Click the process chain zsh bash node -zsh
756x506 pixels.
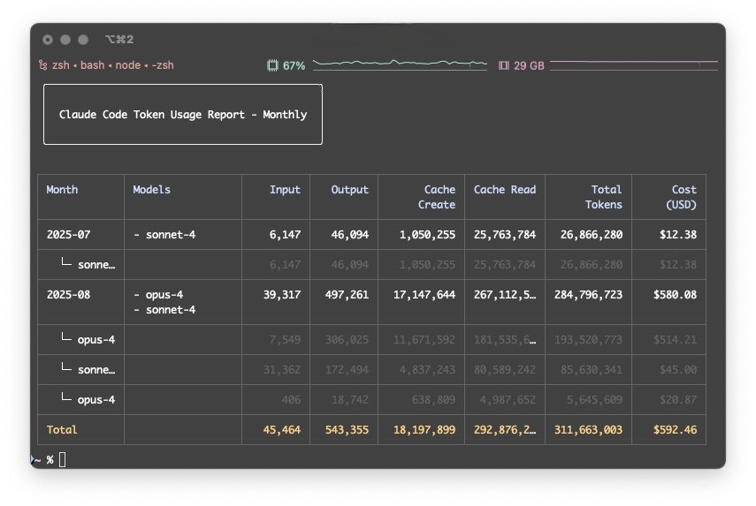(x=113, y=65)
